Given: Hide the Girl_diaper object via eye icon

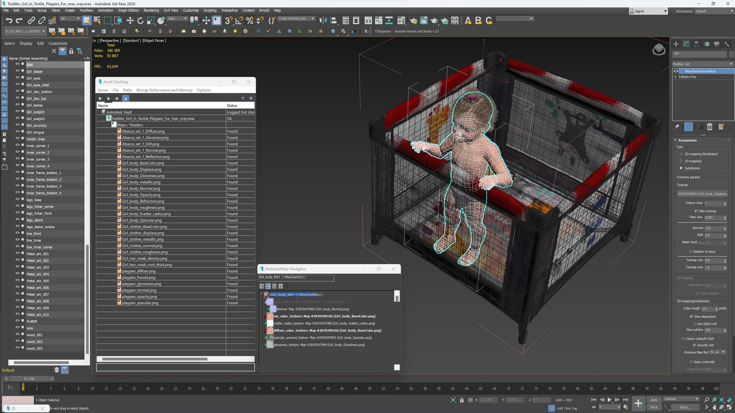Looking at the screenshot, I should [x=18, y=71].
